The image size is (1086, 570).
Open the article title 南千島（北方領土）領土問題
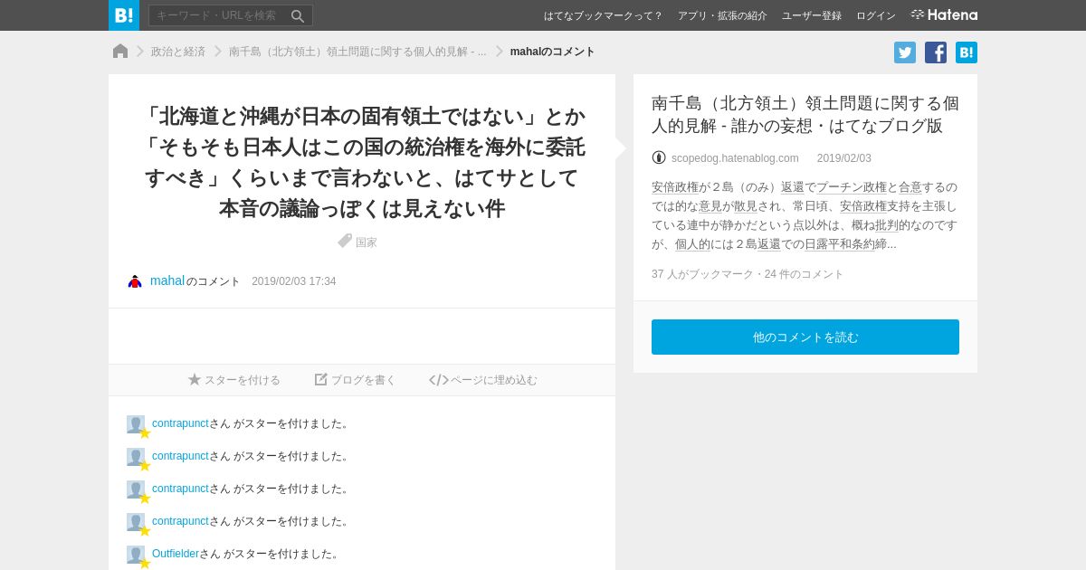click(x=805, y=114)
